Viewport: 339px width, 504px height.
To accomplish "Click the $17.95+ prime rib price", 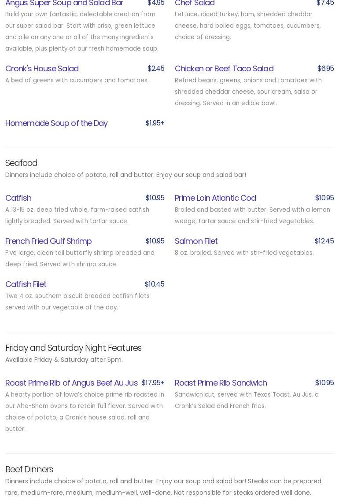I will (x=153, y=383).
